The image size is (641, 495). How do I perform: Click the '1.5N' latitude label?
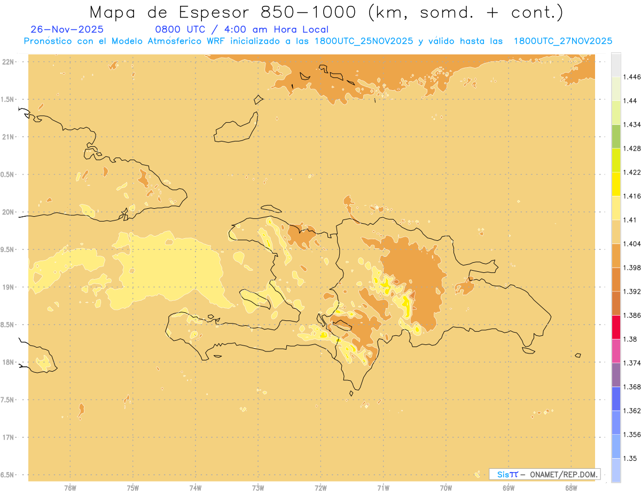[x=7, y=99]
